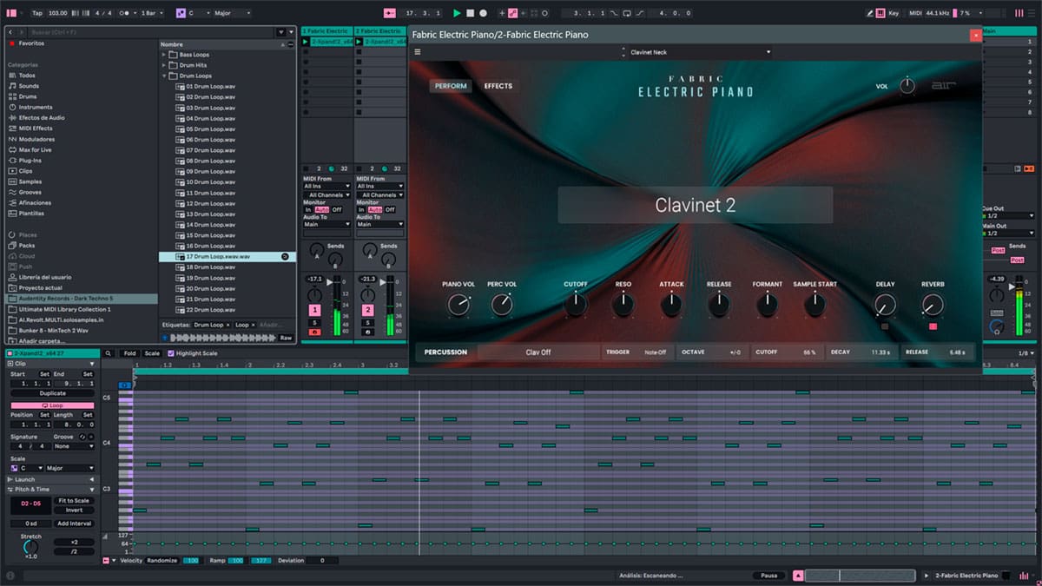Open the Plug-Ins browser category
Viewport: 1042px width, 586px height.
pyautogui.click(x=30, y=161)
